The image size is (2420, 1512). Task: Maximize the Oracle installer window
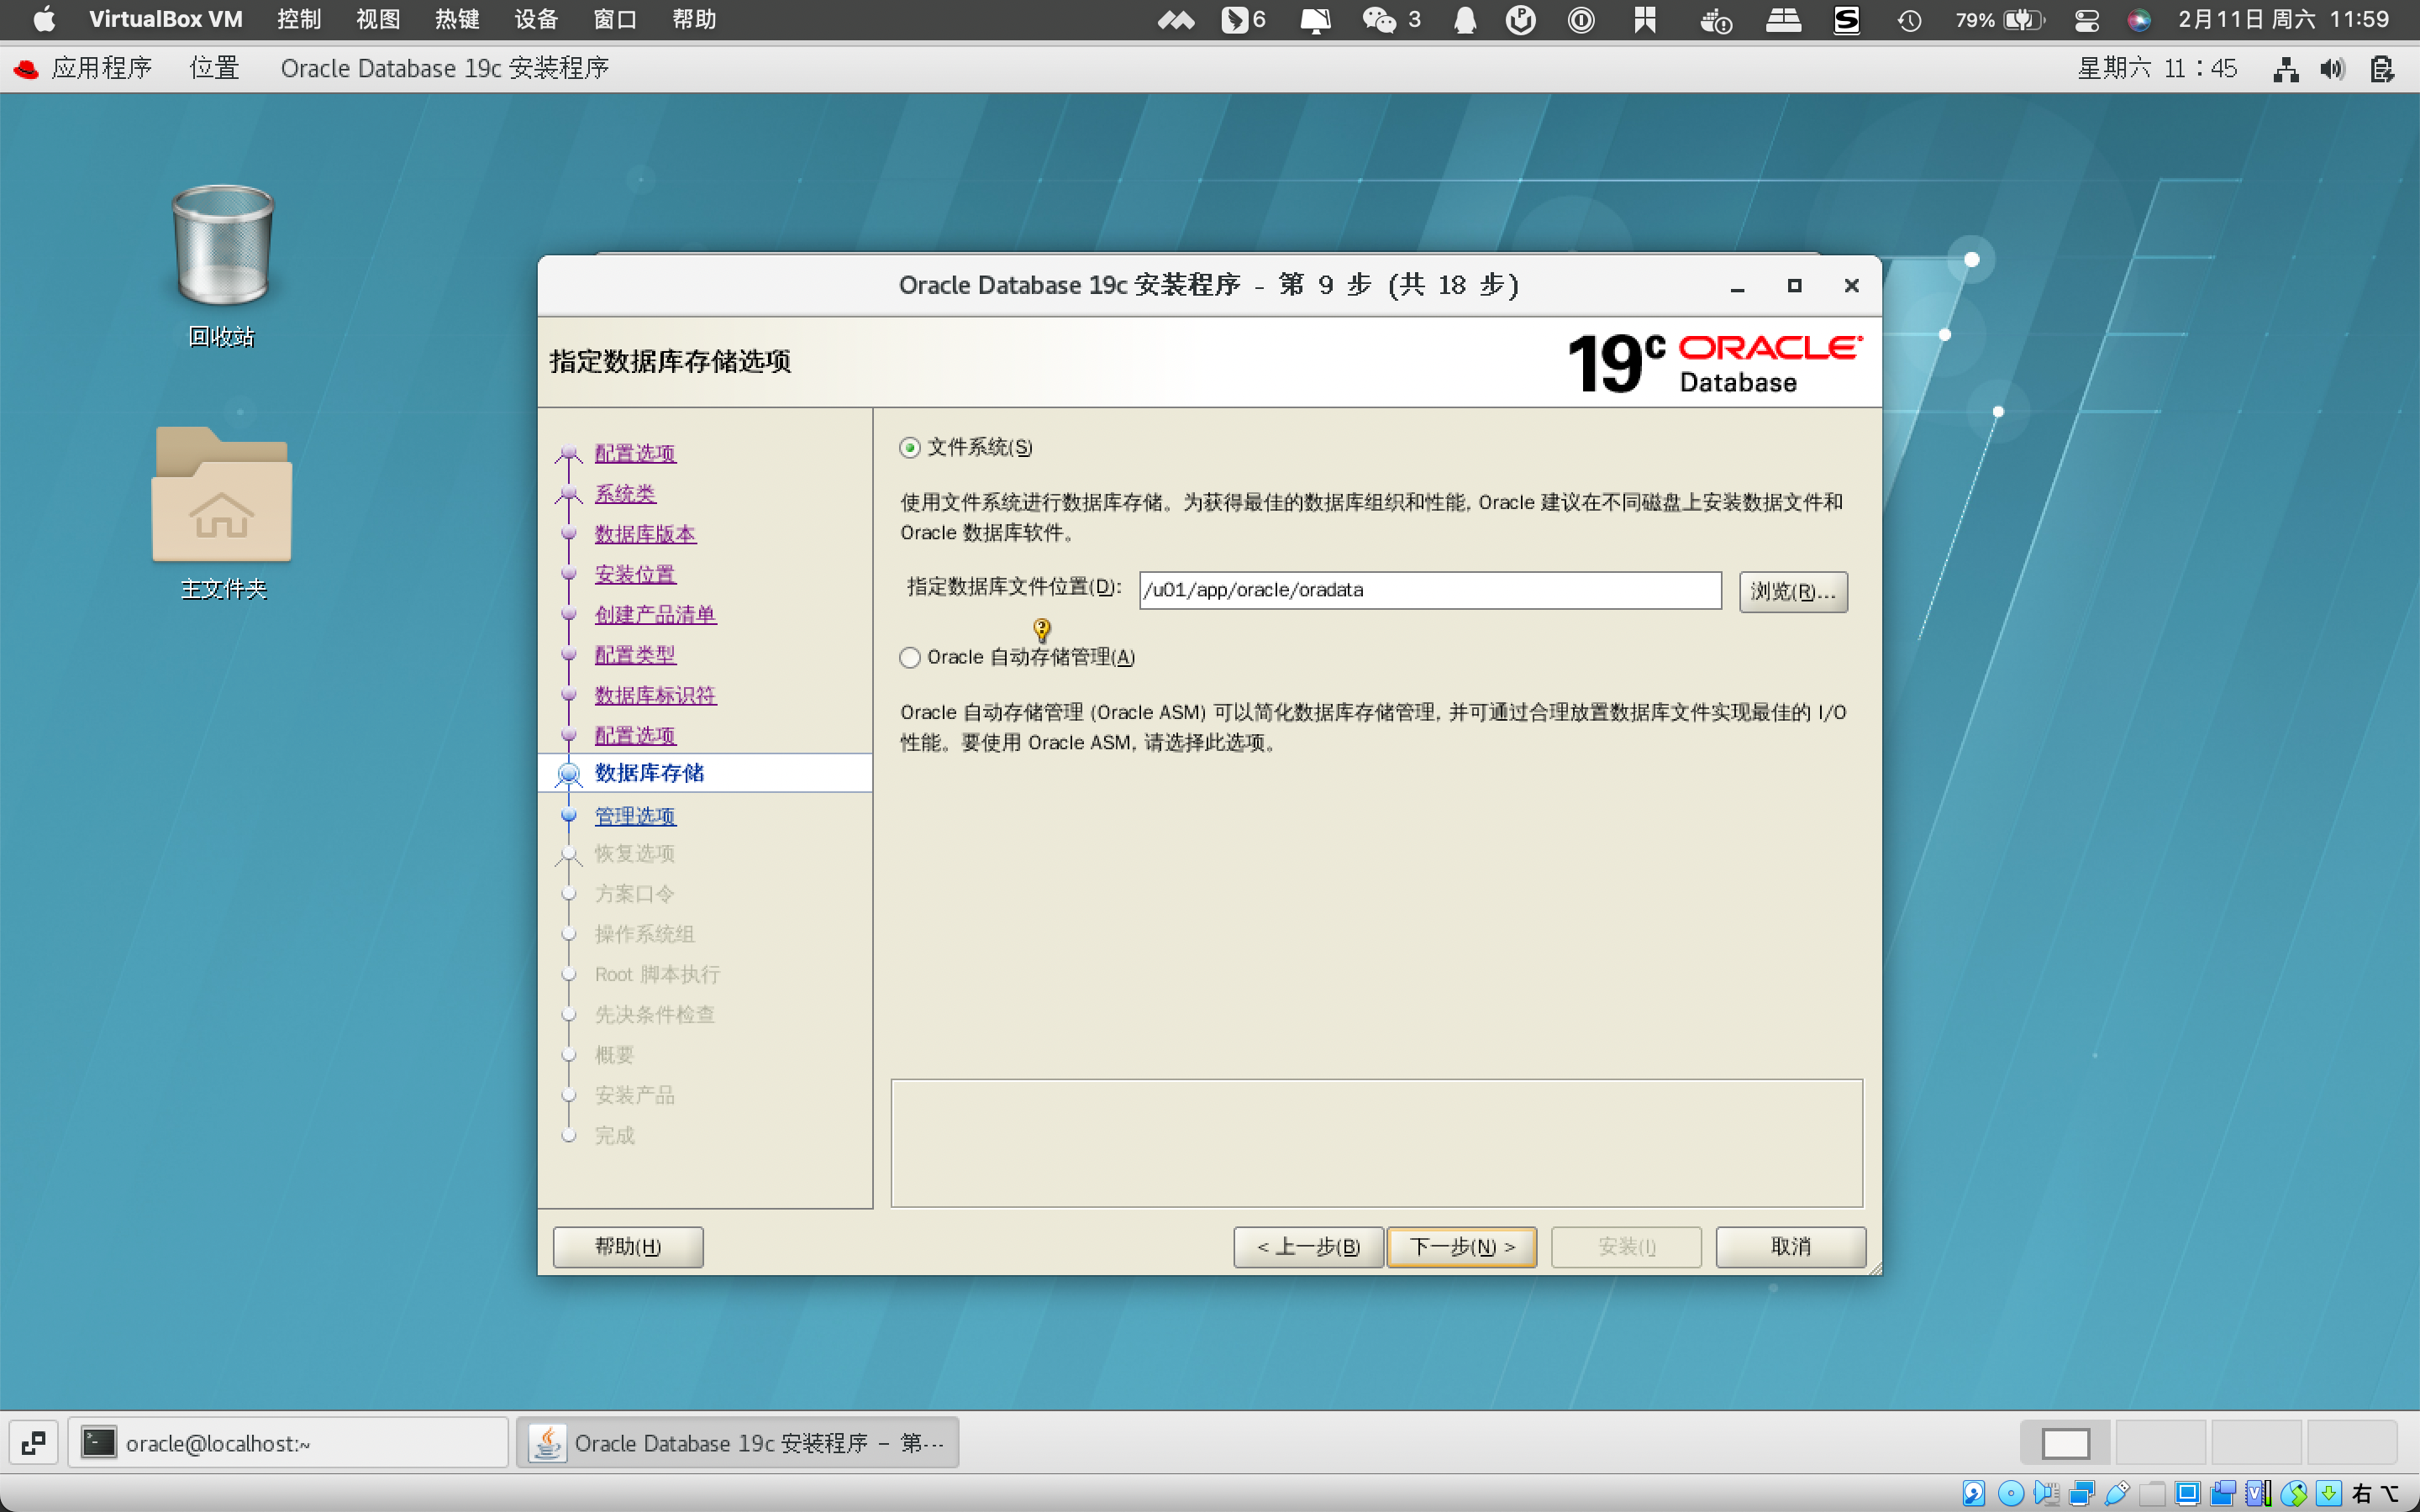(1795, 286)
